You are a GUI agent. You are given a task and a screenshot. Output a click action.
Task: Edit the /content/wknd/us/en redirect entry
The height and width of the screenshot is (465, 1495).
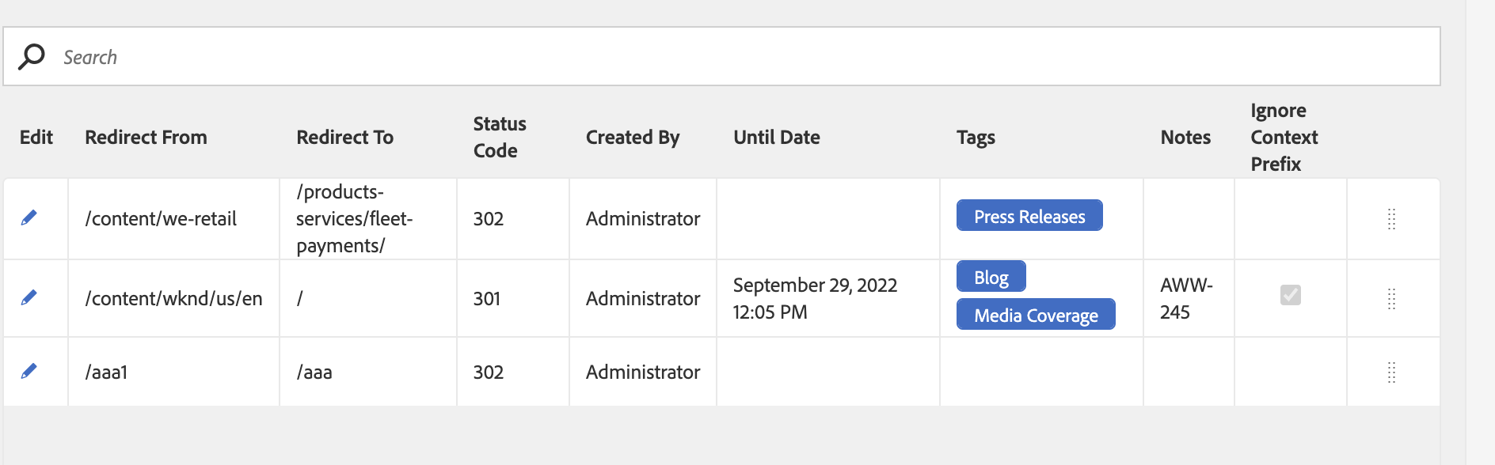coord(29,298)
